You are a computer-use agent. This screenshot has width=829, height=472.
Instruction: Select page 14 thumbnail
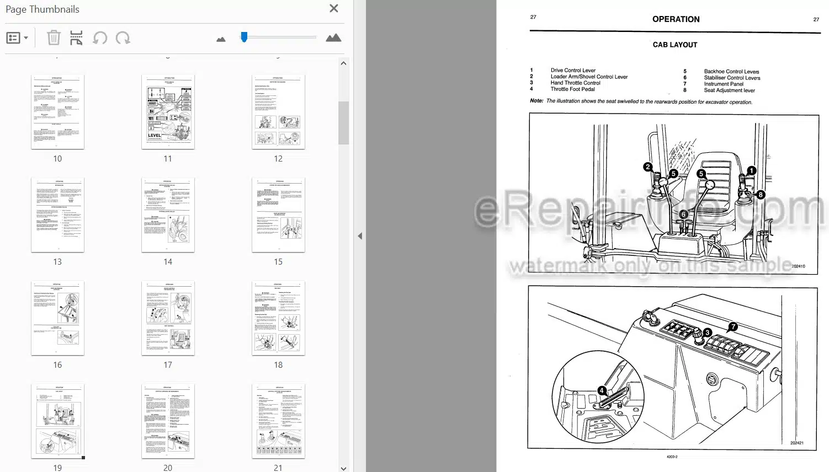168,215
